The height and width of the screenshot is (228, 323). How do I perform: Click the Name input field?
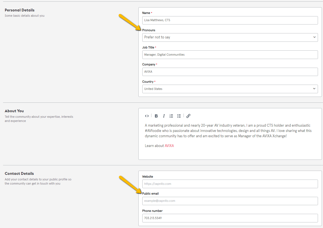pos(230,20)
